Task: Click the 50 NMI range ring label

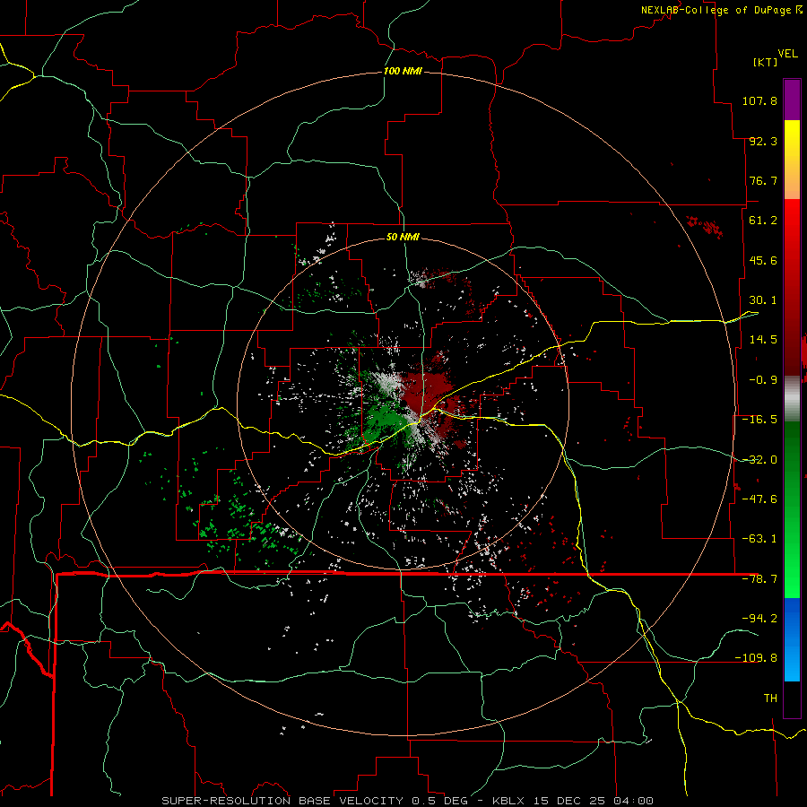Action: click(x=403, y=237)
